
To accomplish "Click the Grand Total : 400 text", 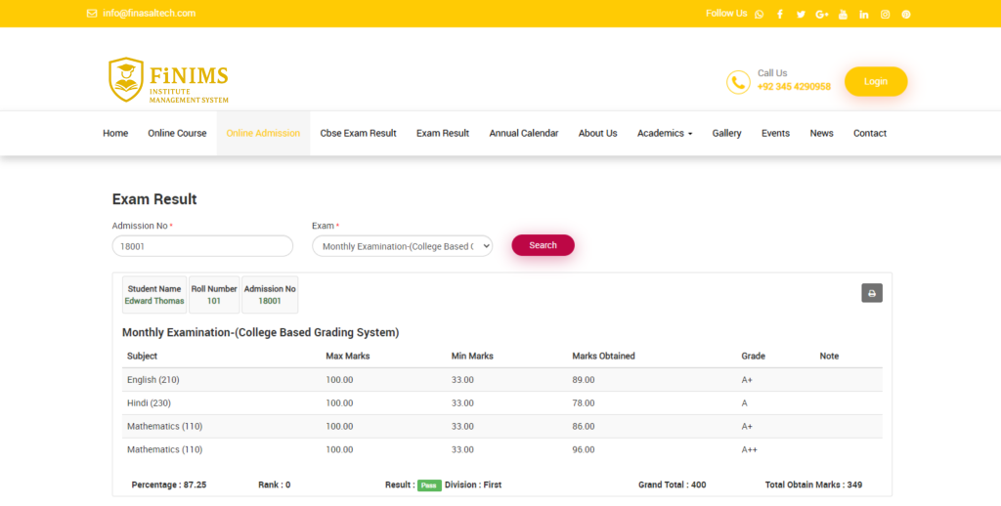I will coord(673,485).
